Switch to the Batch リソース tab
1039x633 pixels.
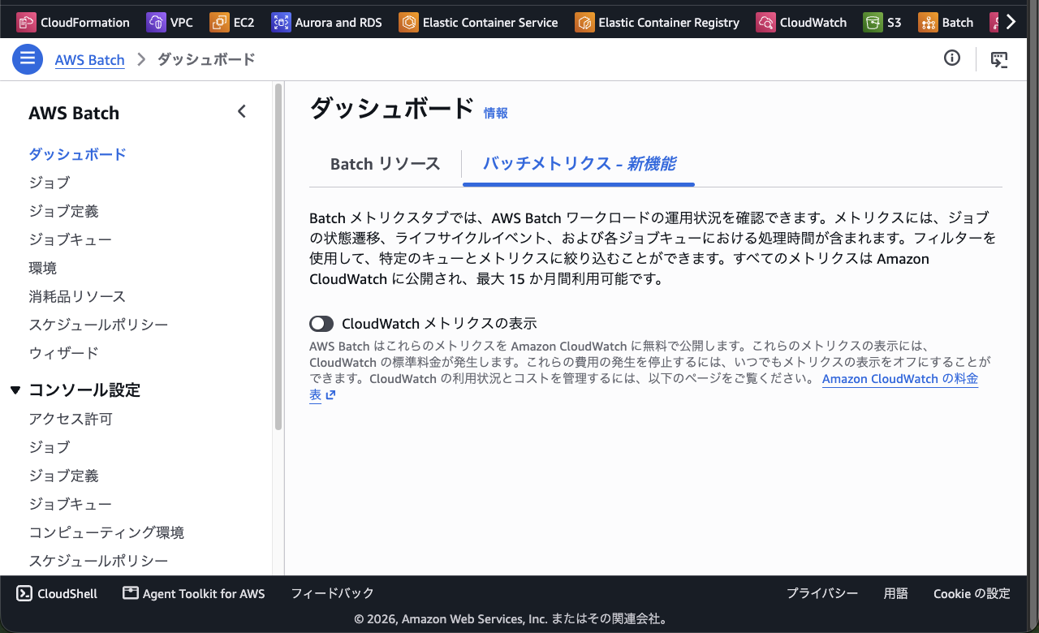pos(386,164)
